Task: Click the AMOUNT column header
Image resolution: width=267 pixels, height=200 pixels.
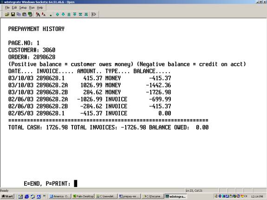Action: pyautogui.click(x=90, y=71)
